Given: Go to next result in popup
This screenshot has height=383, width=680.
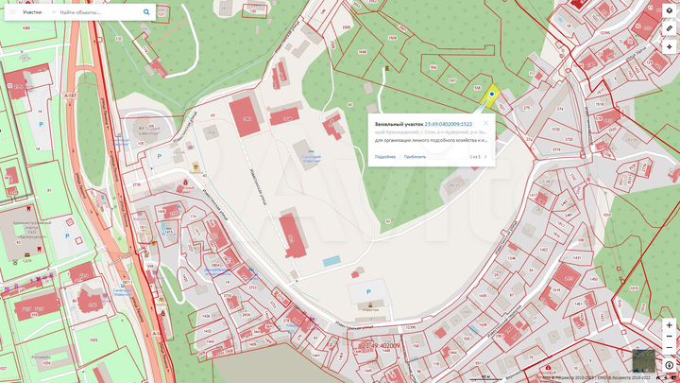Looking at the screenshot, I should click(485, 156).
